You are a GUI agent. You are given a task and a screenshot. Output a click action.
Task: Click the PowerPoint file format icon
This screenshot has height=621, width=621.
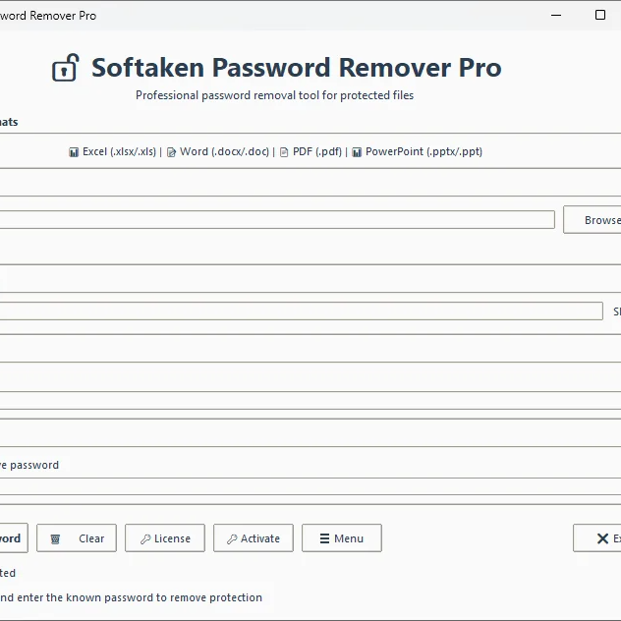pyautogui.click(x=357, y=152)
